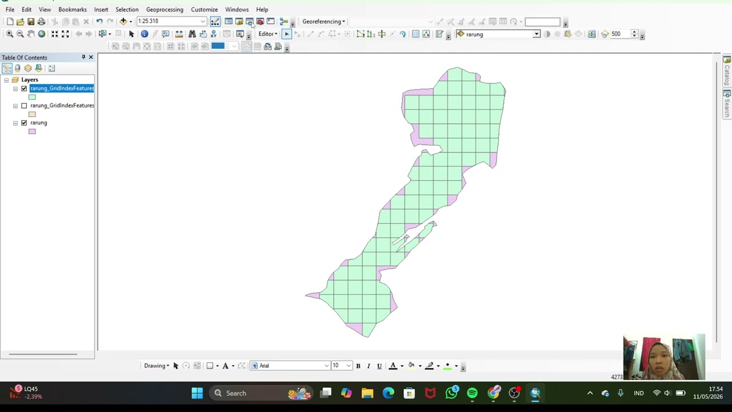Select the Select Elements arrow tool
Screen dimensions: 732x412
point(132,34)
